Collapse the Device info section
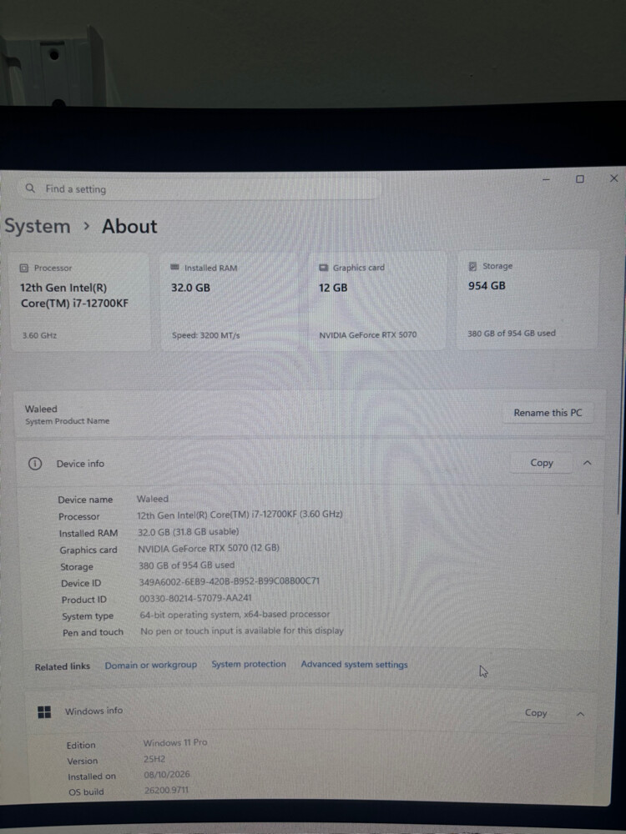The image size is (626, 834). click(587, 463)
